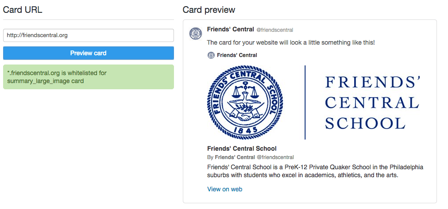Click small Friends' Central label above image
Viewport: 448px width, 209px height.
[237, 55]
